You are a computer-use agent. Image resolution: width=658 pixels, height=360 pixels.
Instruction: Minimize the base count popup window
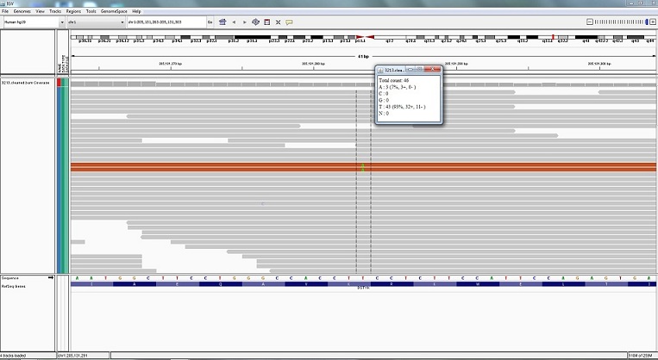pos(410,70)
